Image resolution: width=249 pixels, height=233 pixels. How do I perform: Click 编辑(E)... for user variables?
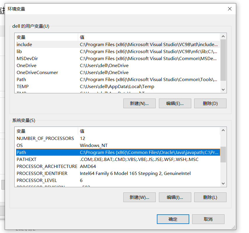(175, 104)
